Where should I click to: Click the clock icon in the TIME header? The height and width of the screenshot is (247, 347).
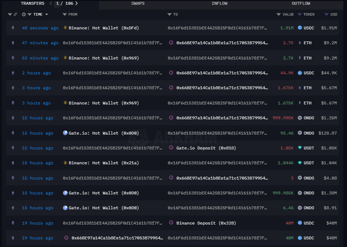point(24,15)
